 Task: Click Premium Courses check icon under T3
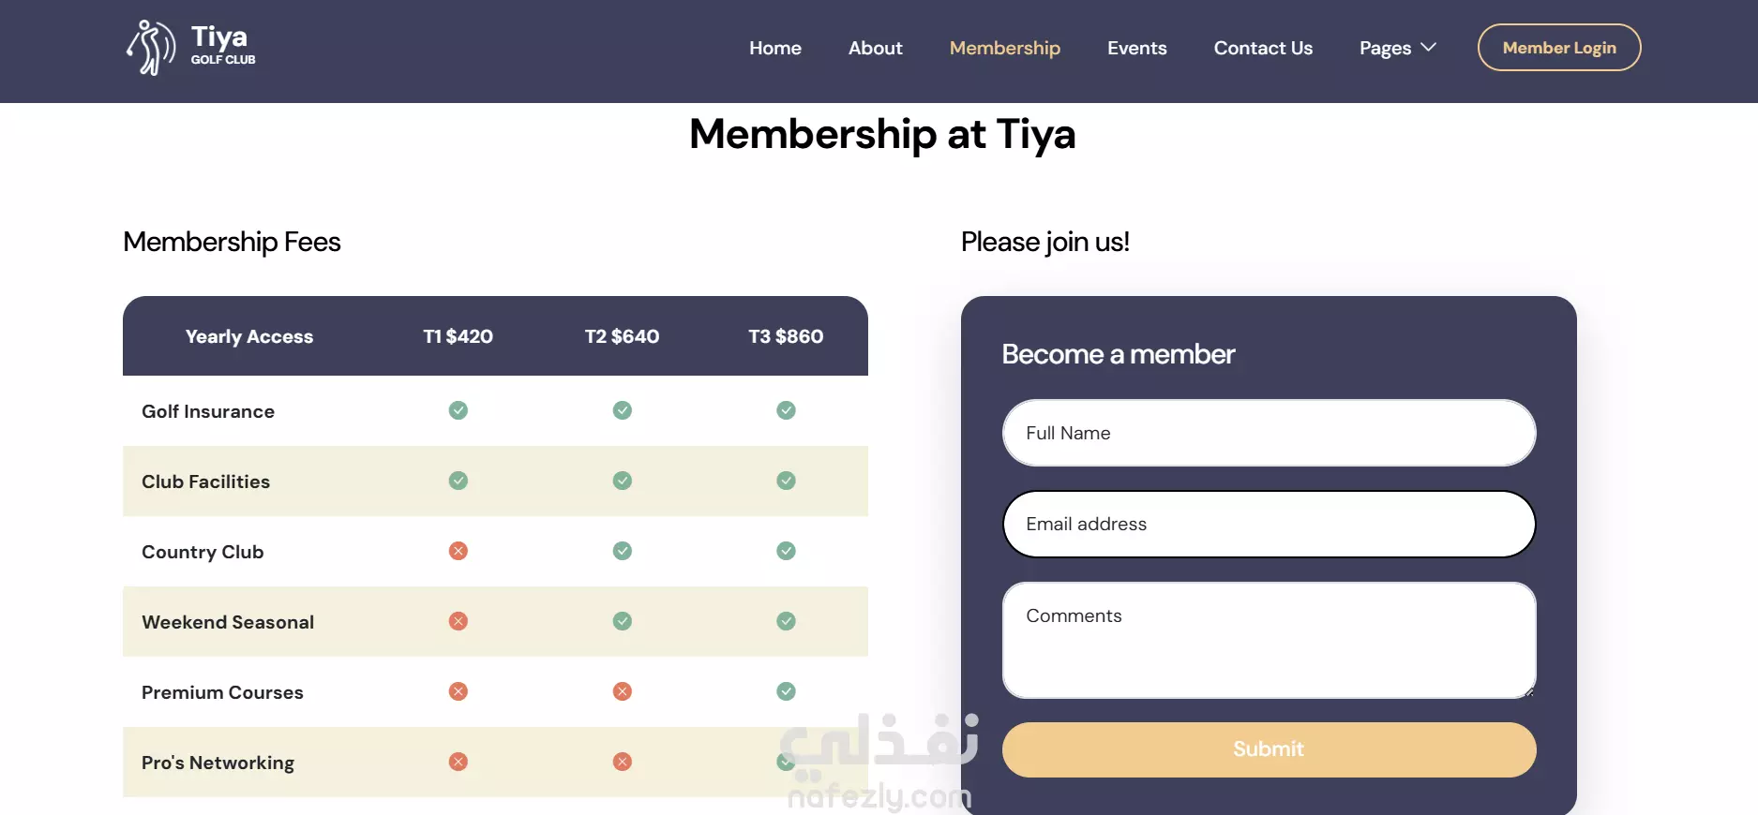click(x=786, y=691)
